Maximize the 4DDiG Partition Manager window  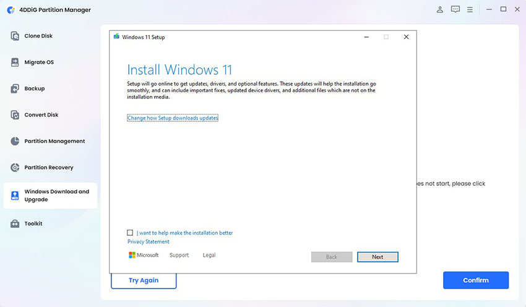click(x=503, y=9)
